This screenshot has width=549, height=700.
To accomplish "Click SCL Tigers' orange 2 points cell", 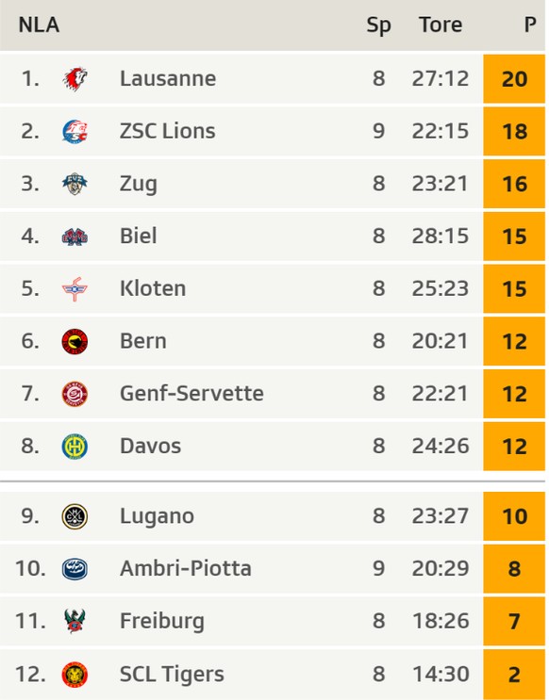I will click(514, 675).
